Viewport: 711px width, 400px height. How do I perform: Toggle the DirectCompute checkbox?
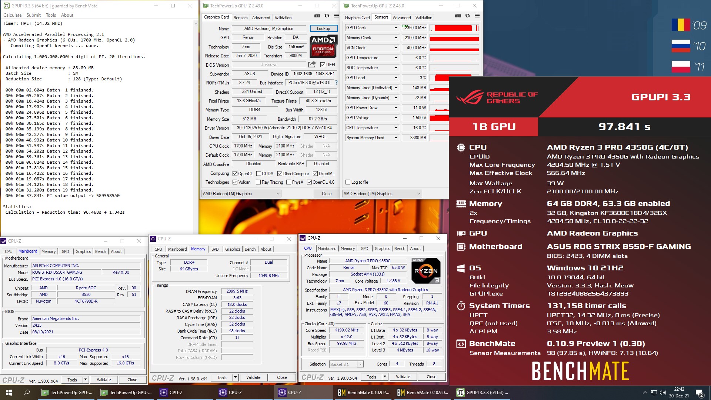pyautogui.click(x=280, y=173)
